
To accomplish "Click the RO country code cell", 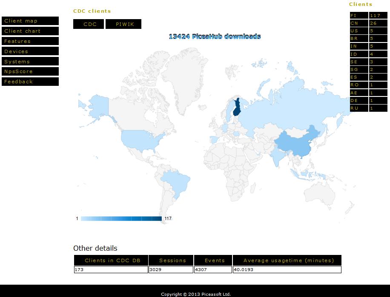I will [x=359, y=85].
